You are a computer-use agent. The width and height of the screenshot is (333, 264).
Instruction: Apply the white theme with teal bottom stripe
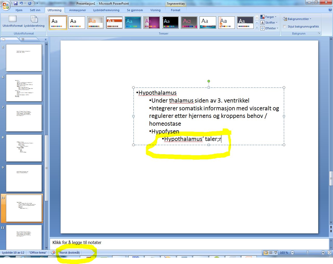pos(208,23)
